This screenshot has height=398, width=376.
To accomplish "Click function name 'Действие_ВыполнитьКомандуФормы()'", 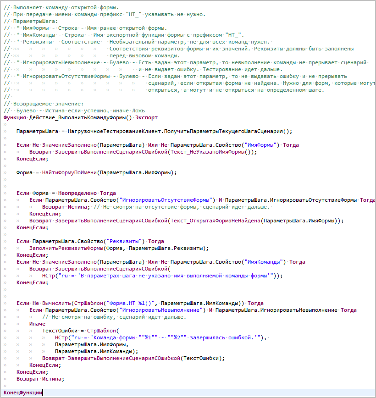I will pos(81,117).
